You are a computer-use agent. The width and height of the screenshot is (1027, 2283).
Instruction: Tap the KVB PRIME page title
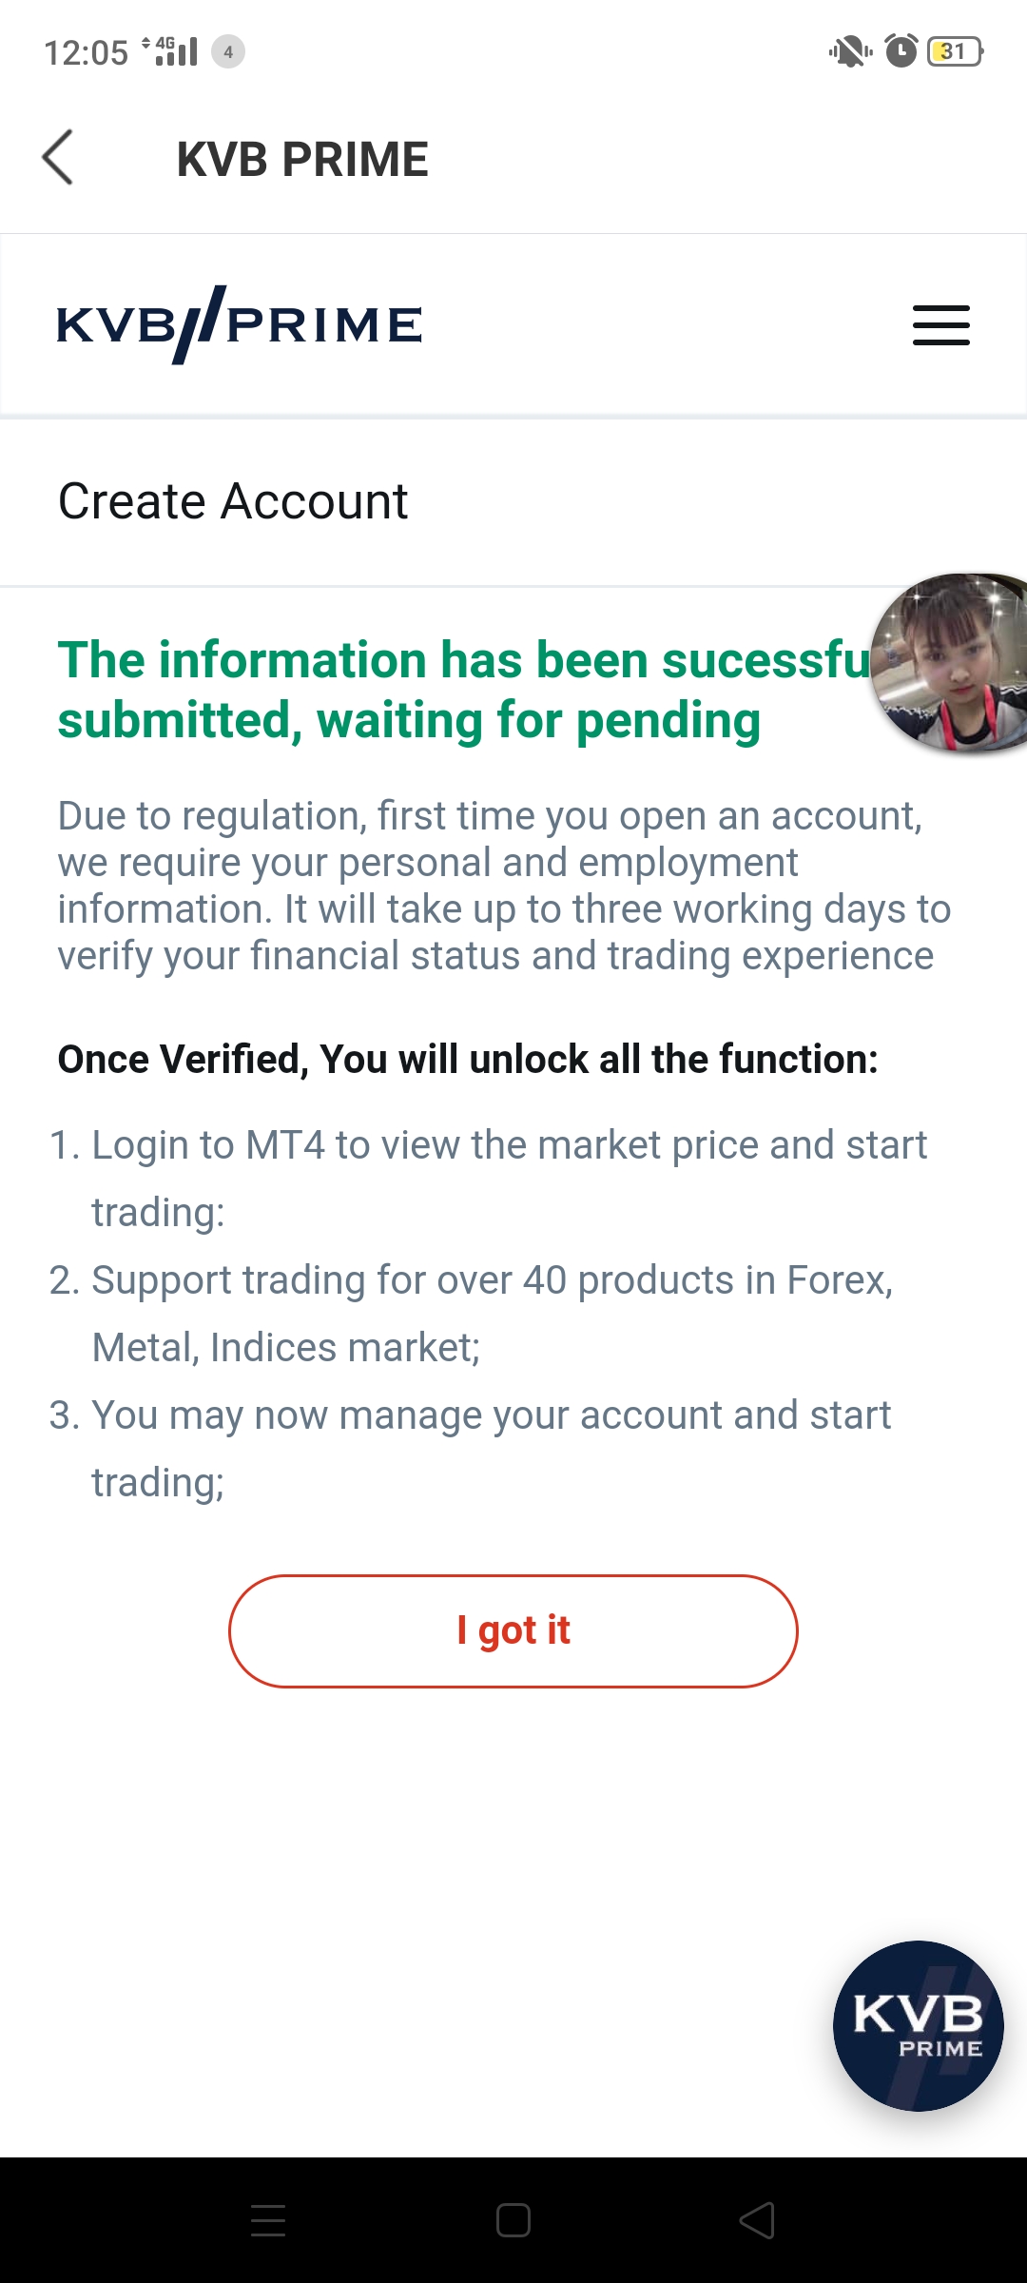coord(302,159)
